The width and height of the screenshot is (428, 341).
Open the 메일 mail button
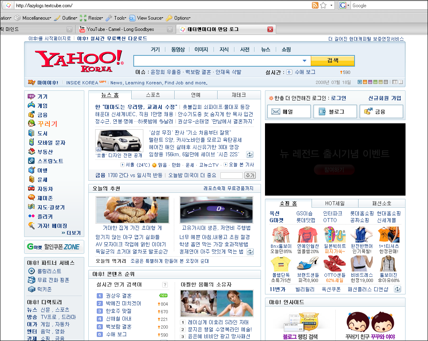[289, 111]
